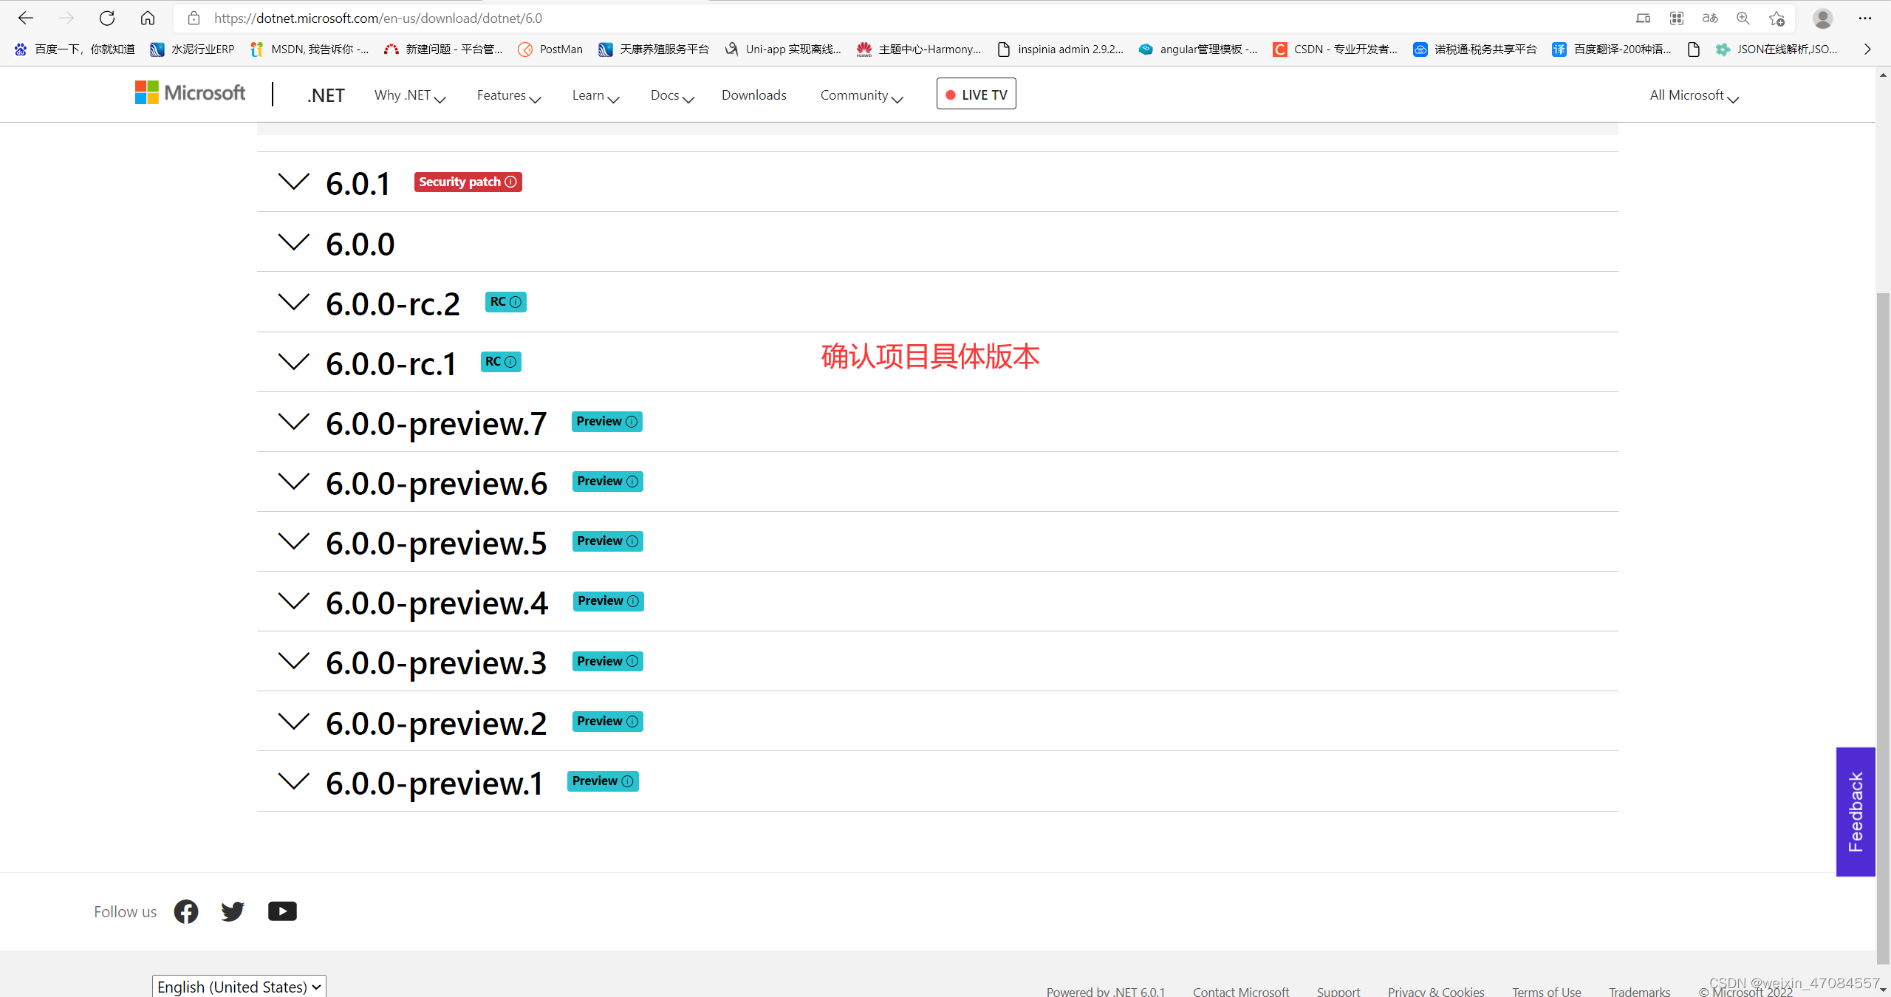This screenshot has height=997, width=1891.
Task: Click the Microsoft four-square logo
Action: pos(146,92)
